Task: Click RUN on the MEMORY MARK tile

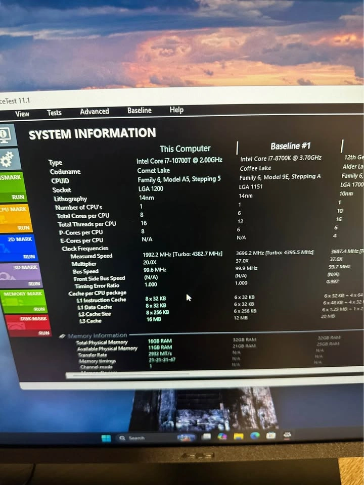Action: coord(39,309)
